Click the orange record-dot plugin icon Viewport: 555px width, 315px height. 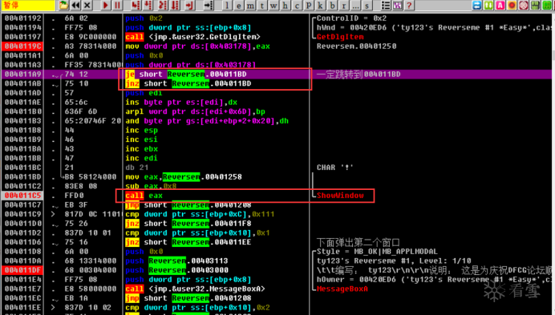click(512, 6)
